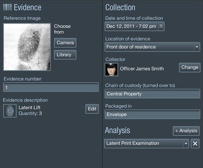This screenshot has width=203, height=168.
Task: Select the Latent Print Examination analysis text
Action: click(132, 143)
